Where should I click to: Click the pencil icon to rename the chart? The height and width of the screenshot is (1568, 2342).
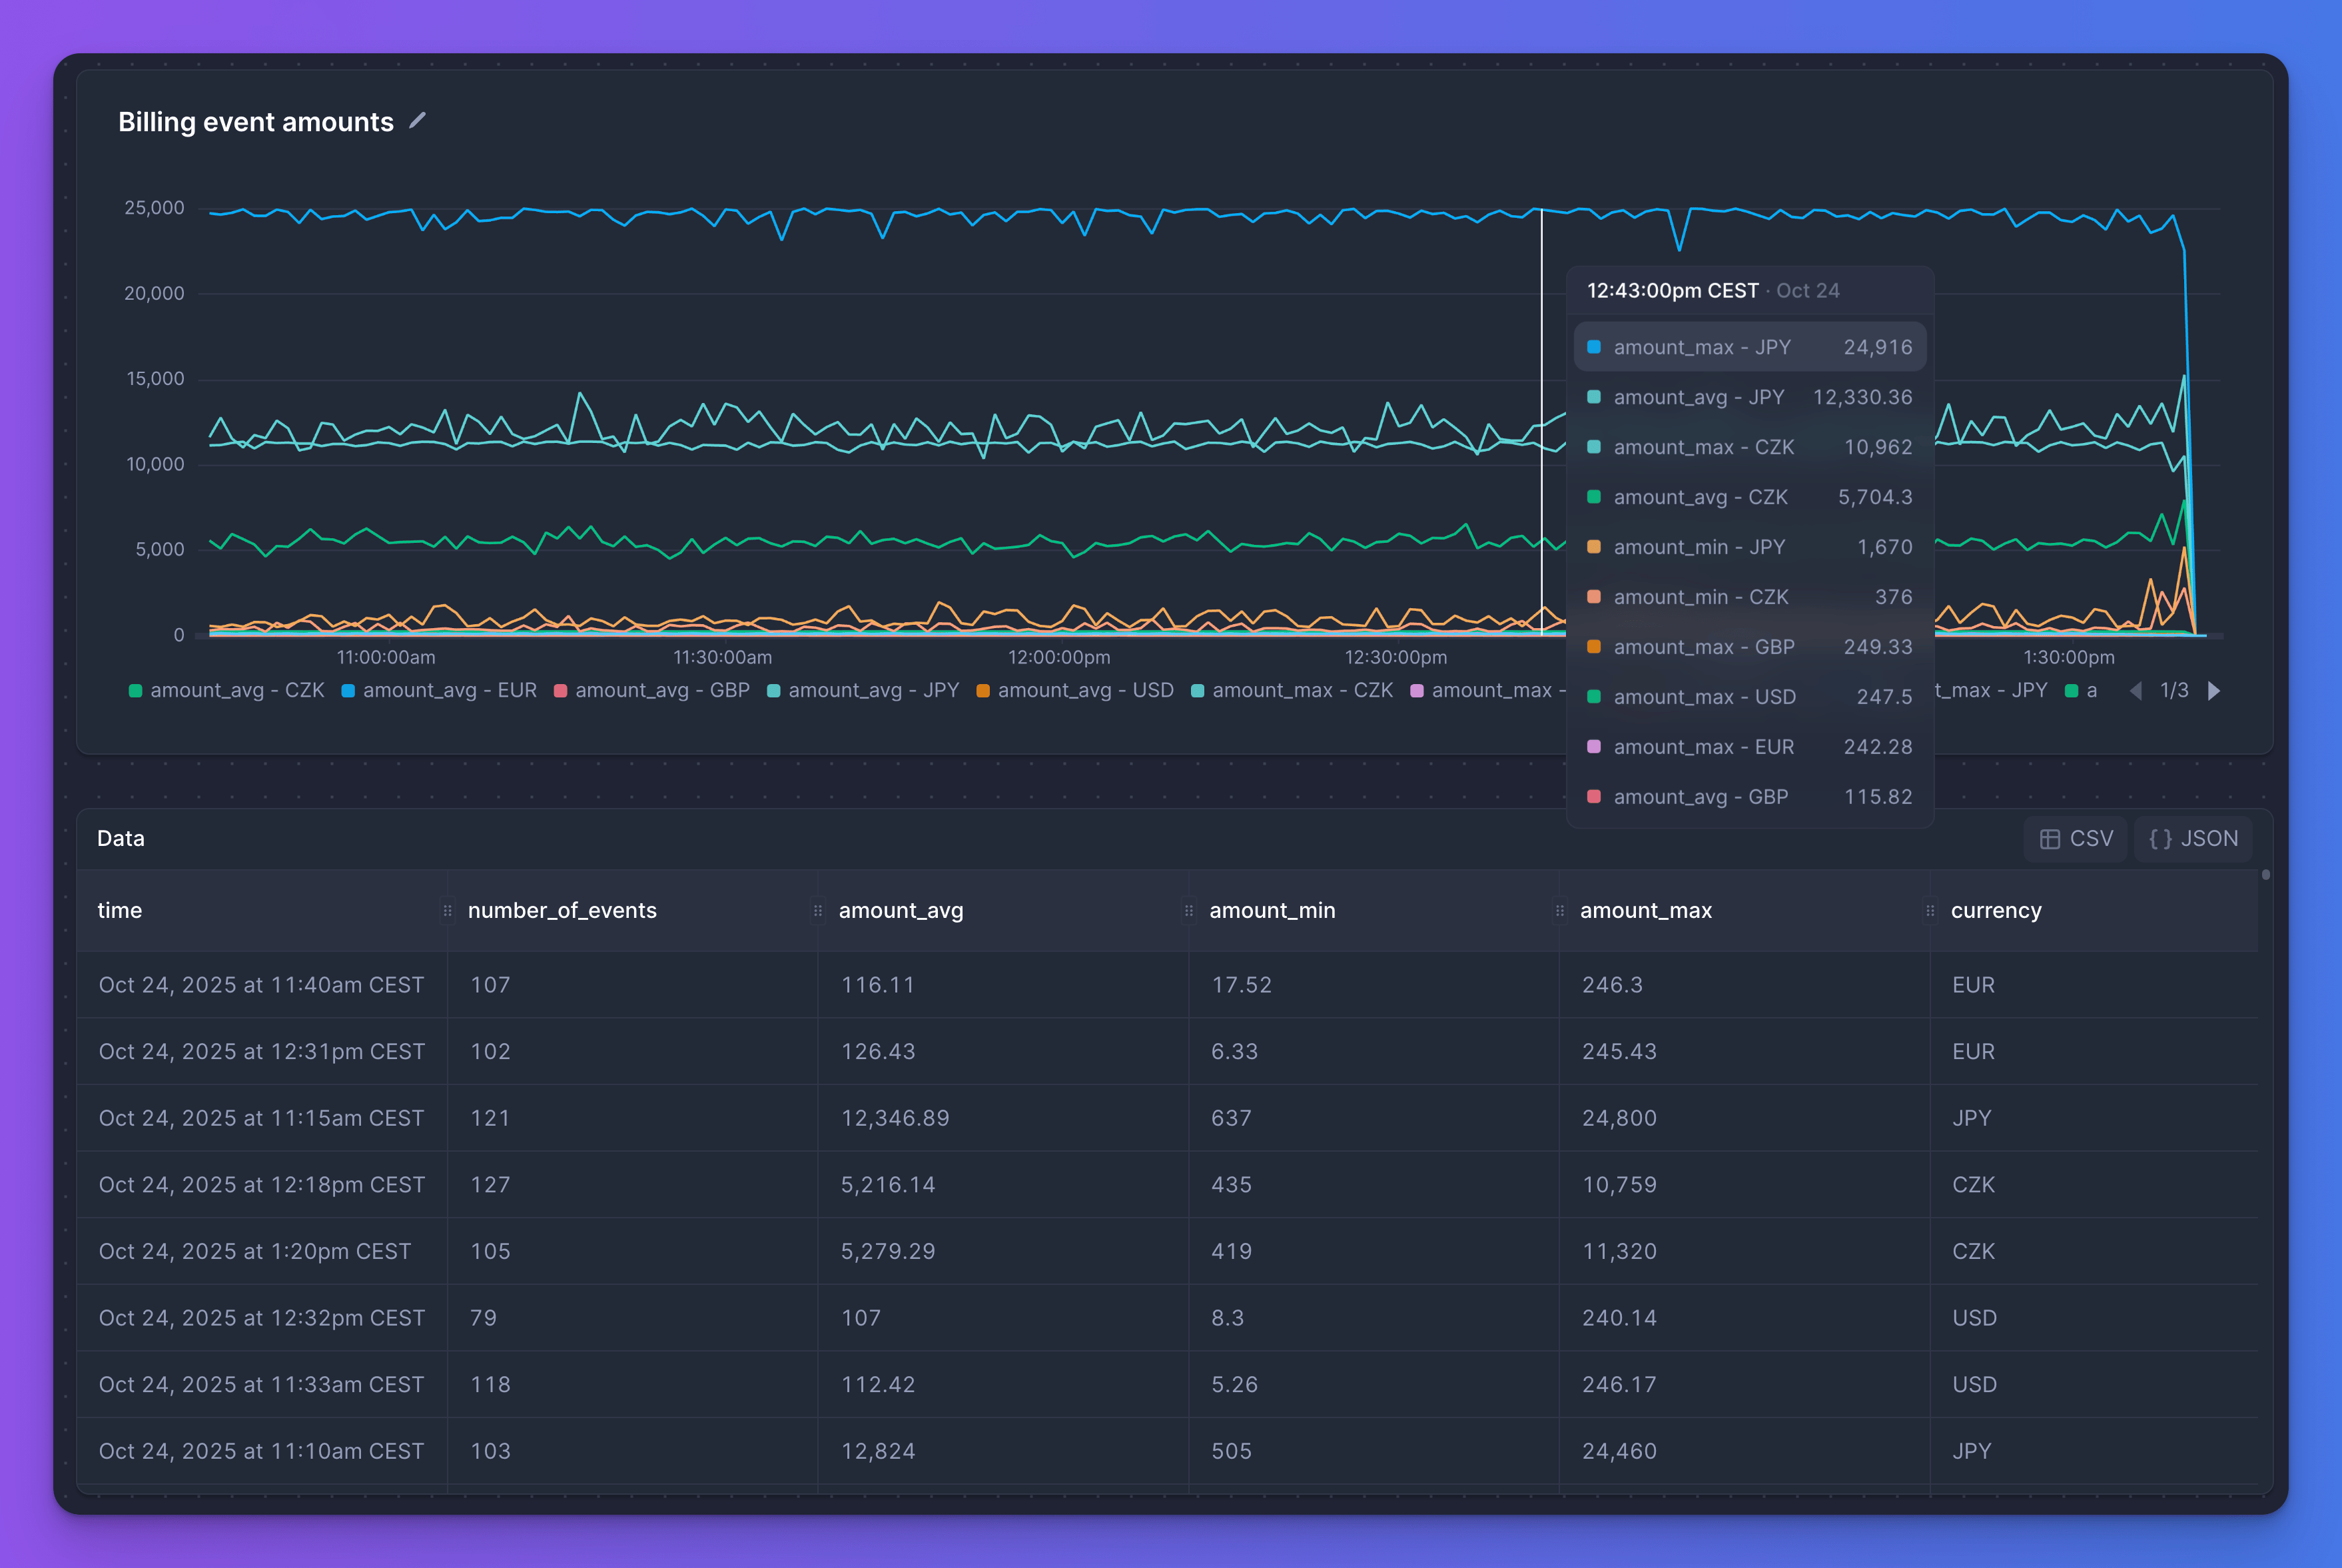point(417,121)
